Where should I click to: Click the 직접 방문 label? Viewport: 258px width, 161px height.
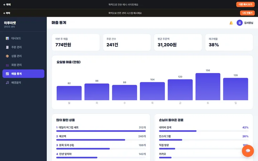click(164, 145)
